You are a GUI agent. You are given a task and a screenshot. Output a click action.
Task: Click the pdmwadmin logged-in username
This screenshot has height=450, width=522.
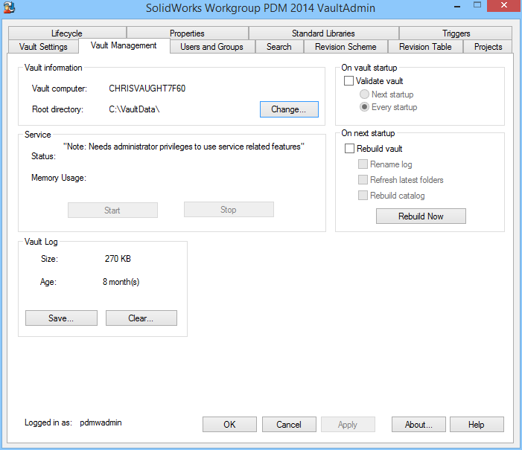coord(101,422)
